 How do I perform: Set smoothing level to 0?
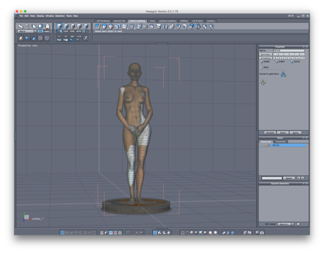[275, 58]
